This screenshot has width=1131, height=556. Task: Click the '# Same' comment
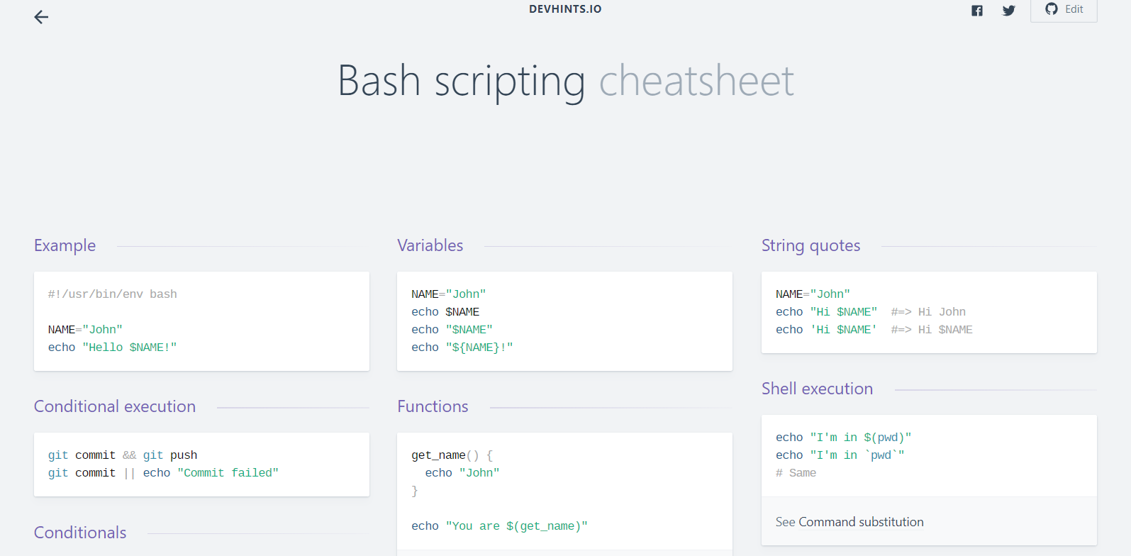coord(796,473)
